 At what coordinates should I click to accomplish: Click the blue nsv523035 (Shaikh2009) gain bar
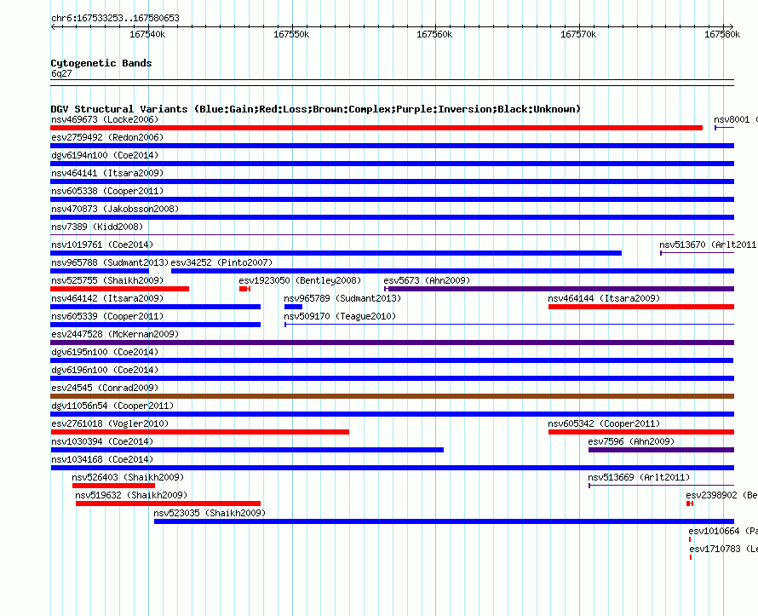[x=445, y=521]
